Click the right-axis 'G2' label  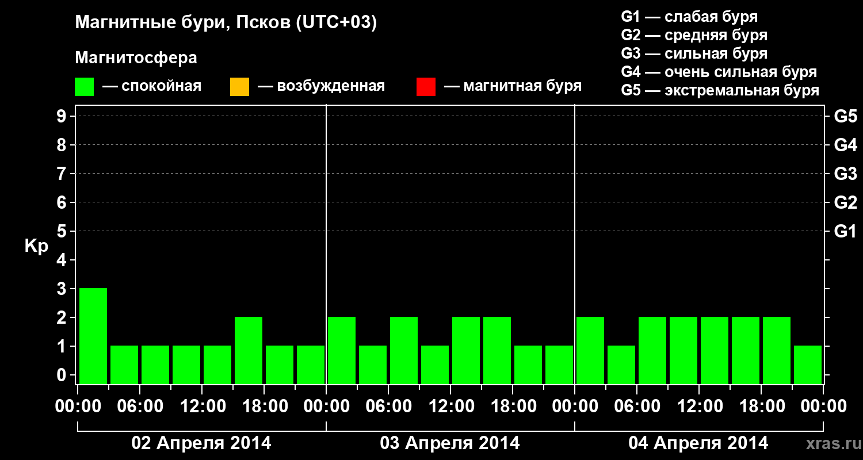tap(845, 202)
